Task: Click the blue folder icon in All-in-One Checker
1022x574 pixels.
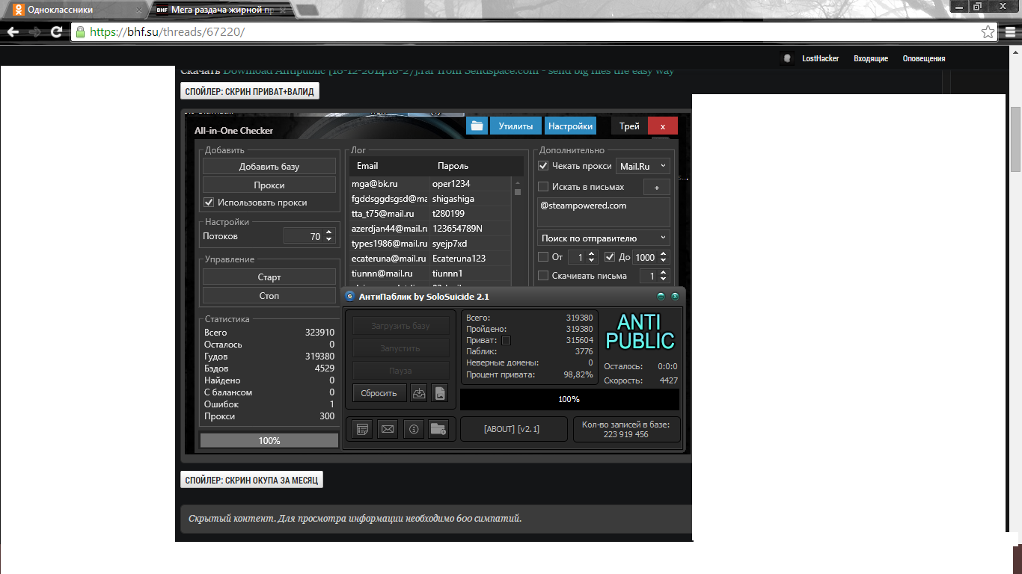Action: click(x=477, y=126)
